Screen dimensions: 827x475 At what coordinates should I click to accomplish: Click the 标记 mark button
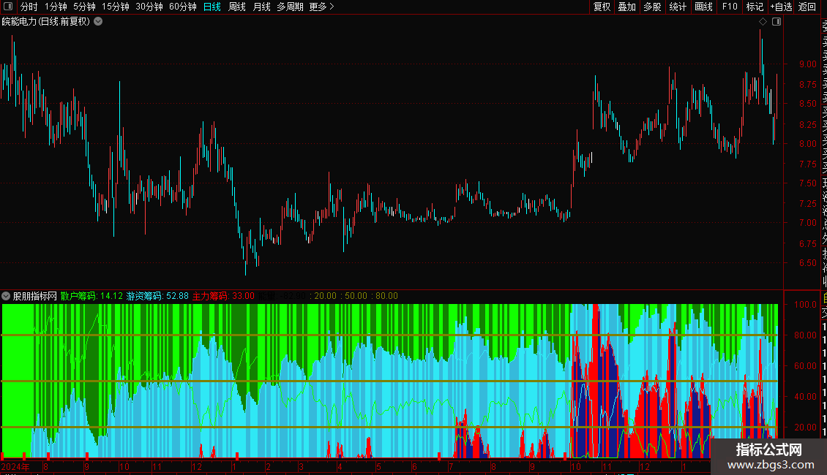[755, 7]
